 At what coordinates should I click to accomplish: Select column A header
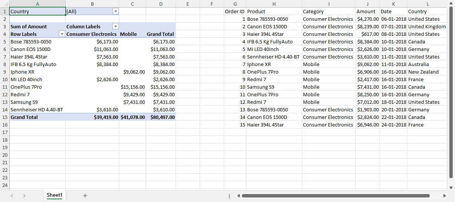pos(37,4)
